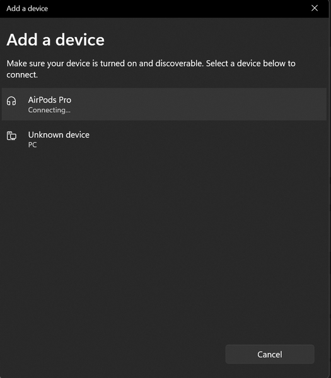Close the Add a device dialog

pos(315,8)
